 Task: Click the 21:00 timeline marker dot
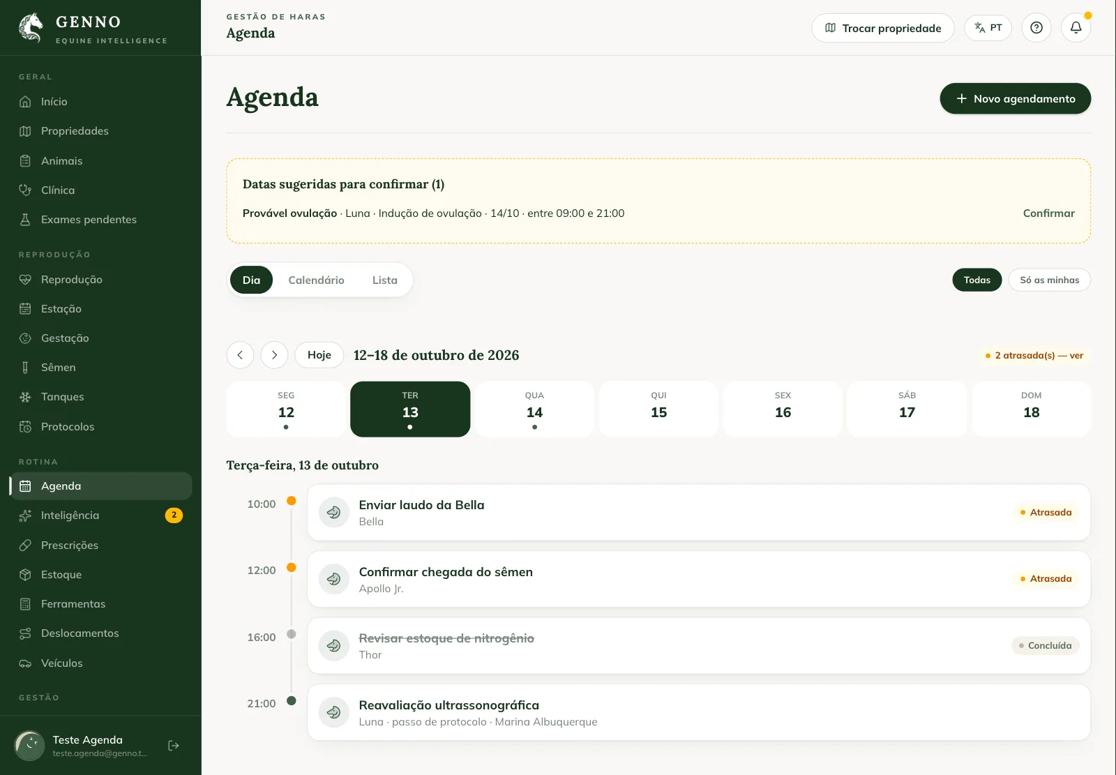292,700
